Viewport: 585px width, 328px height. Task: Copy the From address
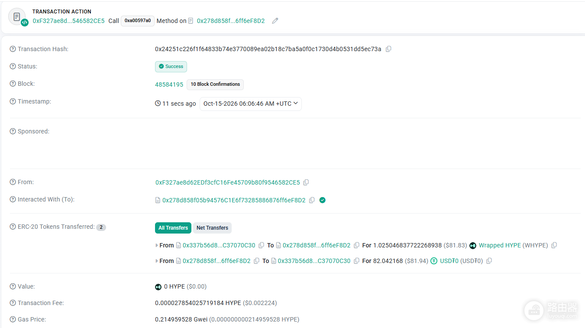[x=306, y=182]
